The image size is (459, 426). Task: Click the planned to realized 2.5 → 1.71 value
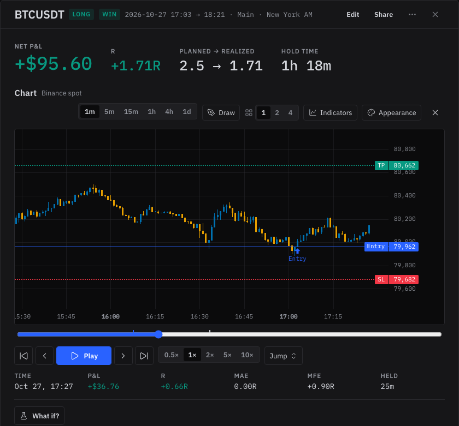click(221, 66)
